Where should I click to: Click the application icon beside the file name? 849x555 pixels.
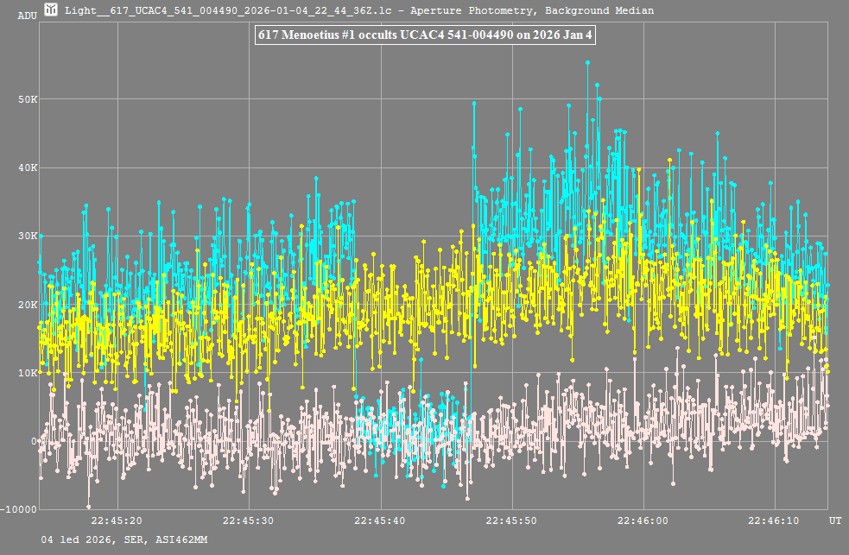click(52, 10)
